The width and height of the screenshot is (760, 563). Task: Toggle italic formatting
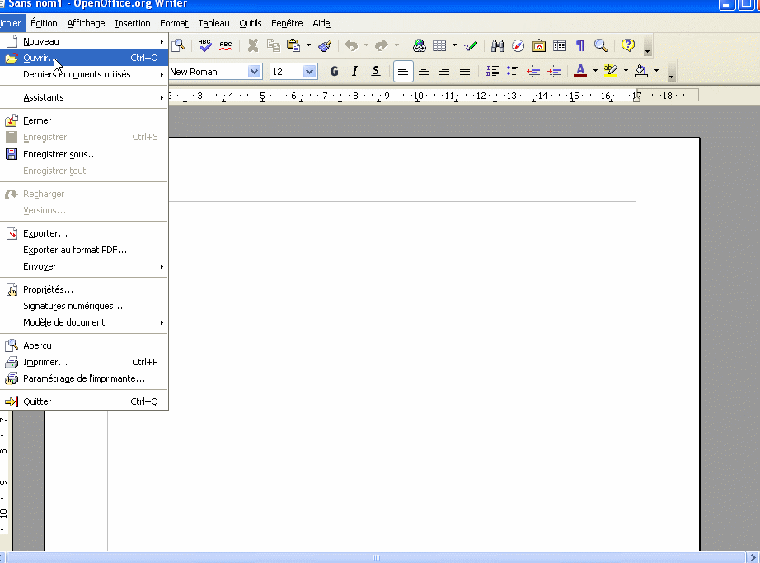tap(354, 72)
